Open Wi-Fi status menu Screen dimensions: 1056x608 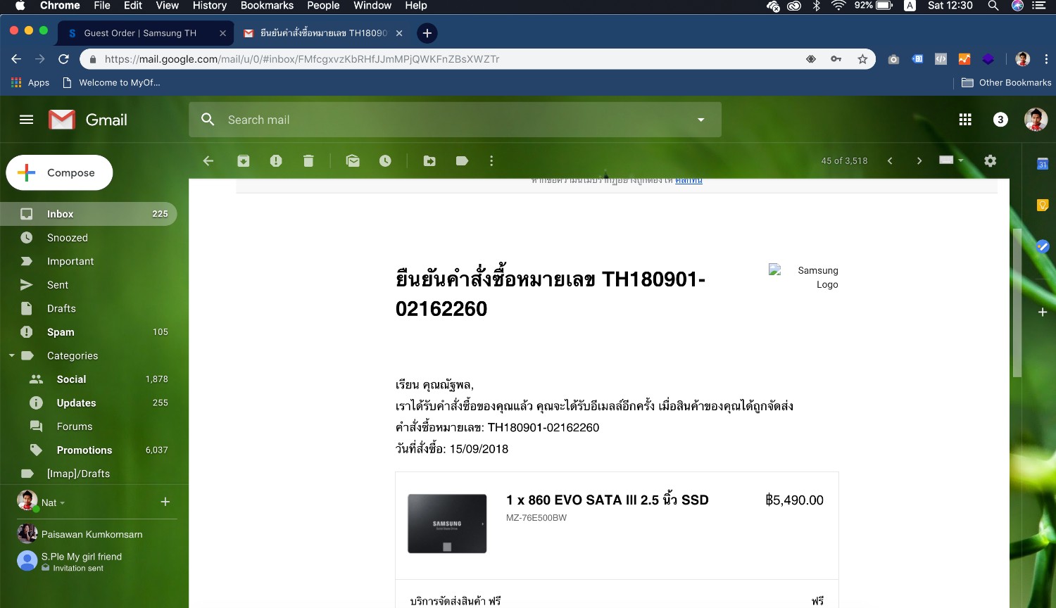coord(838,6)
